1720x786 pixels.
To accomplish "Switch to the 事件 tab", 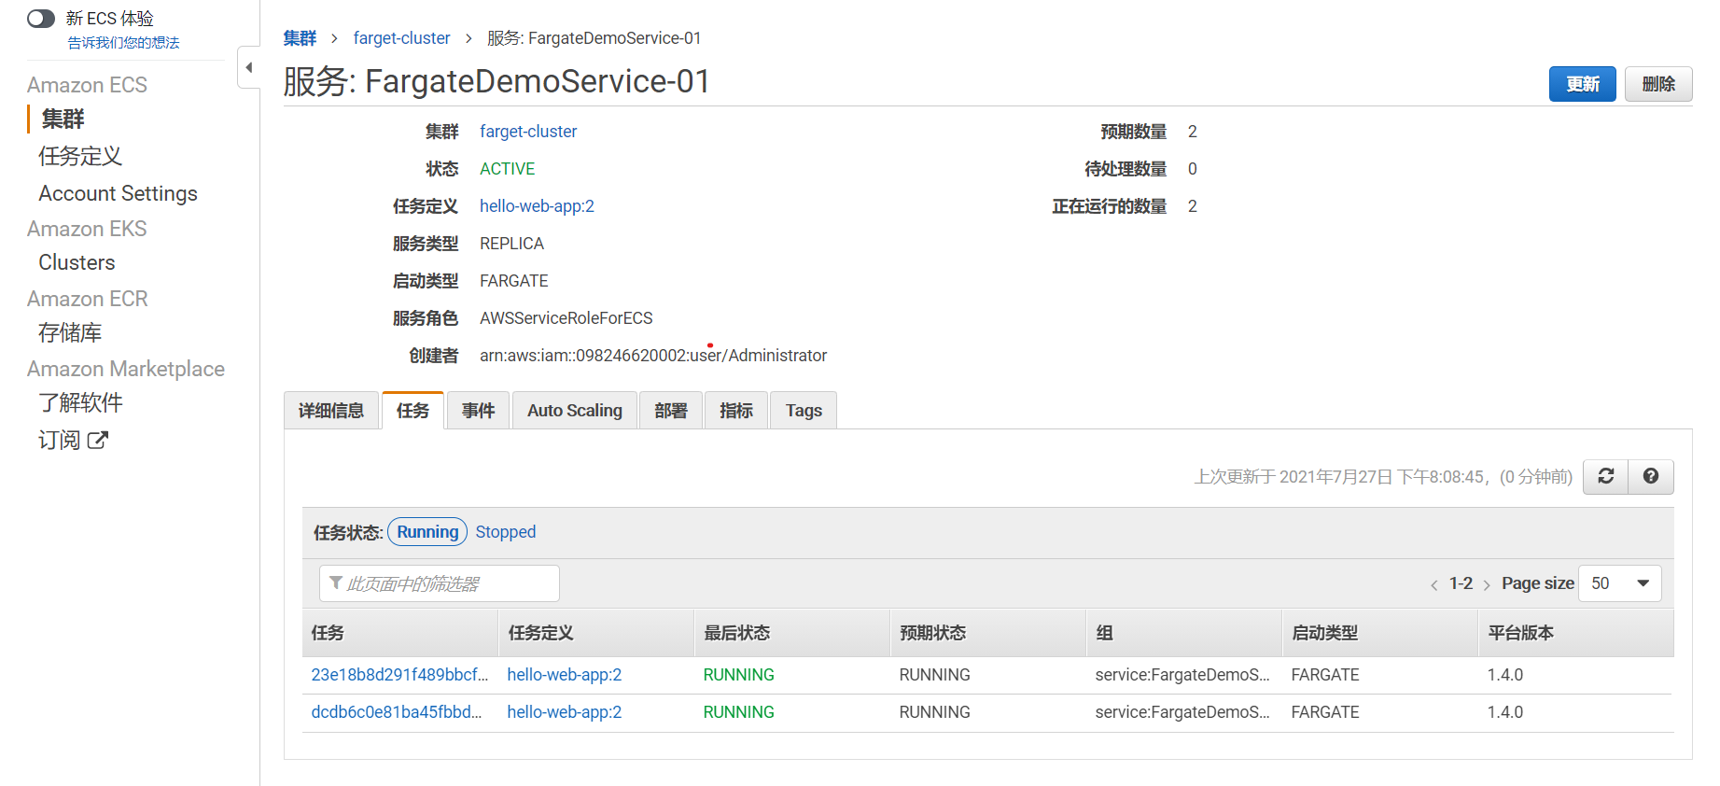I will click(x=478, y=411).
